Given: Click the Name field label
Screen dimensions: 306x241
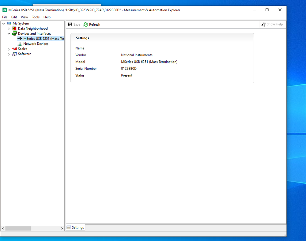Looking at the screenshot, I should (x=80, y=48).
